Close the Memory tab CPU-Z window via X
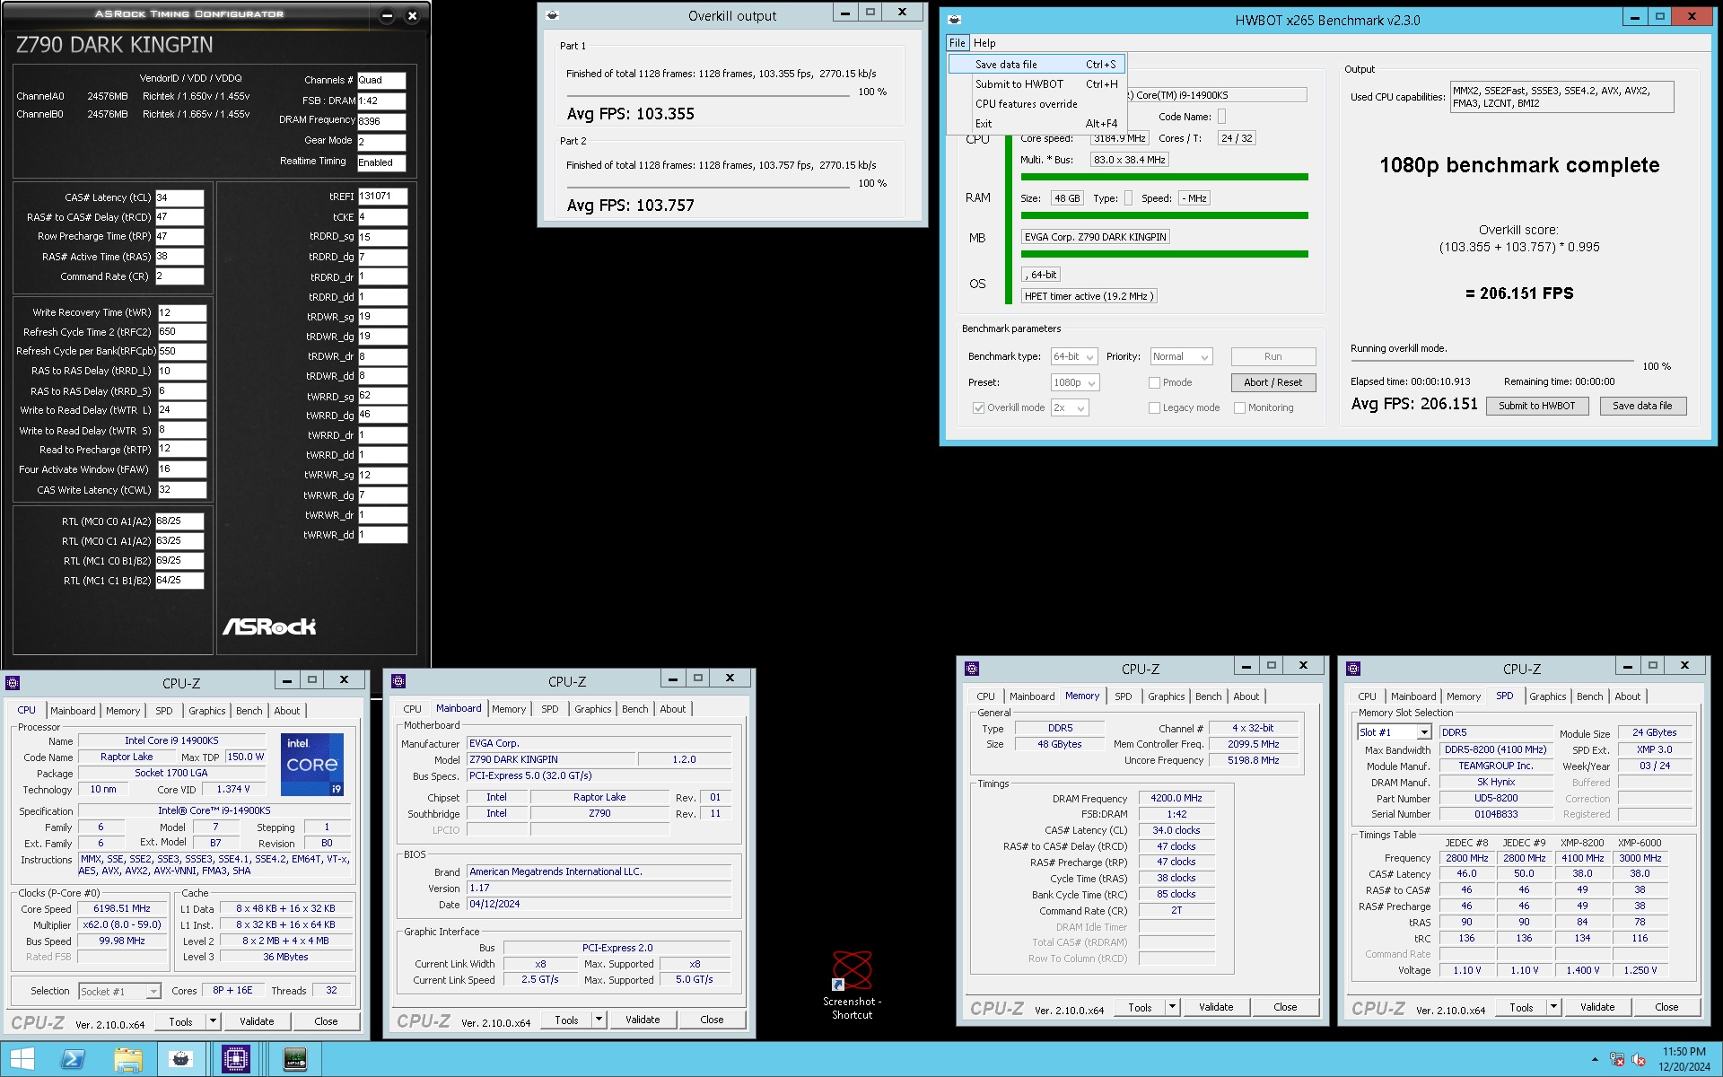This screenshot has height=1077, width=1723. [1303, 665]
